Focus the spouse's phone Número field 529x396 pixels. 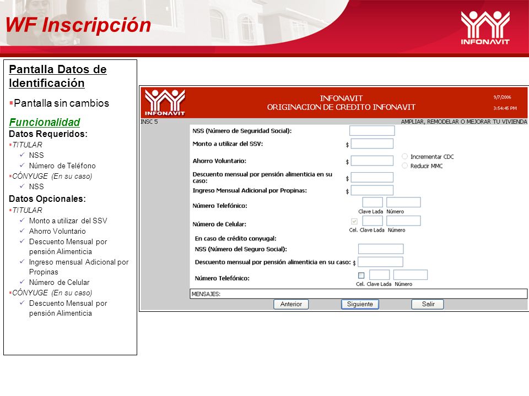coord(410,275)
